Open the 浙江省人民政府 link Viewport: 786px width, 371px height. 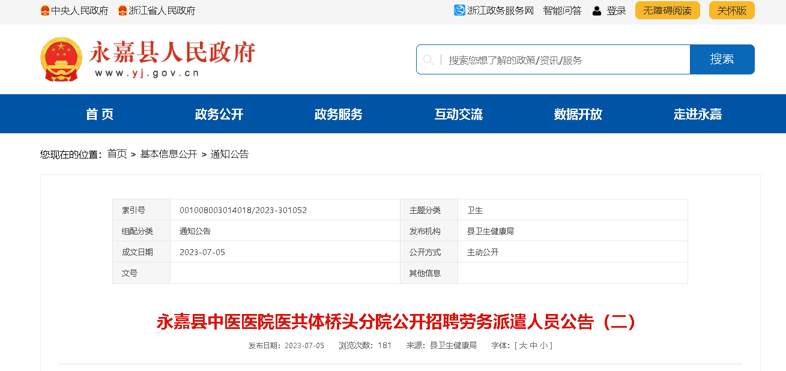(162, 11)
